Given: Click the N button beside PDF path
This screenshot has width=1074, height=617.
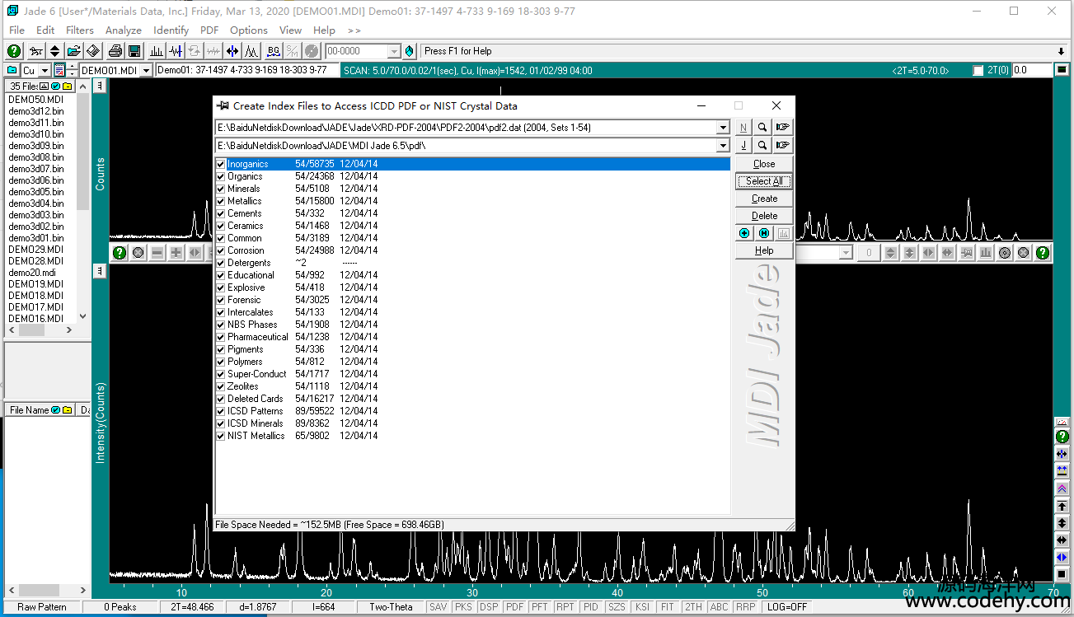Looking at the screenshot, I should (x=743, y=128).
